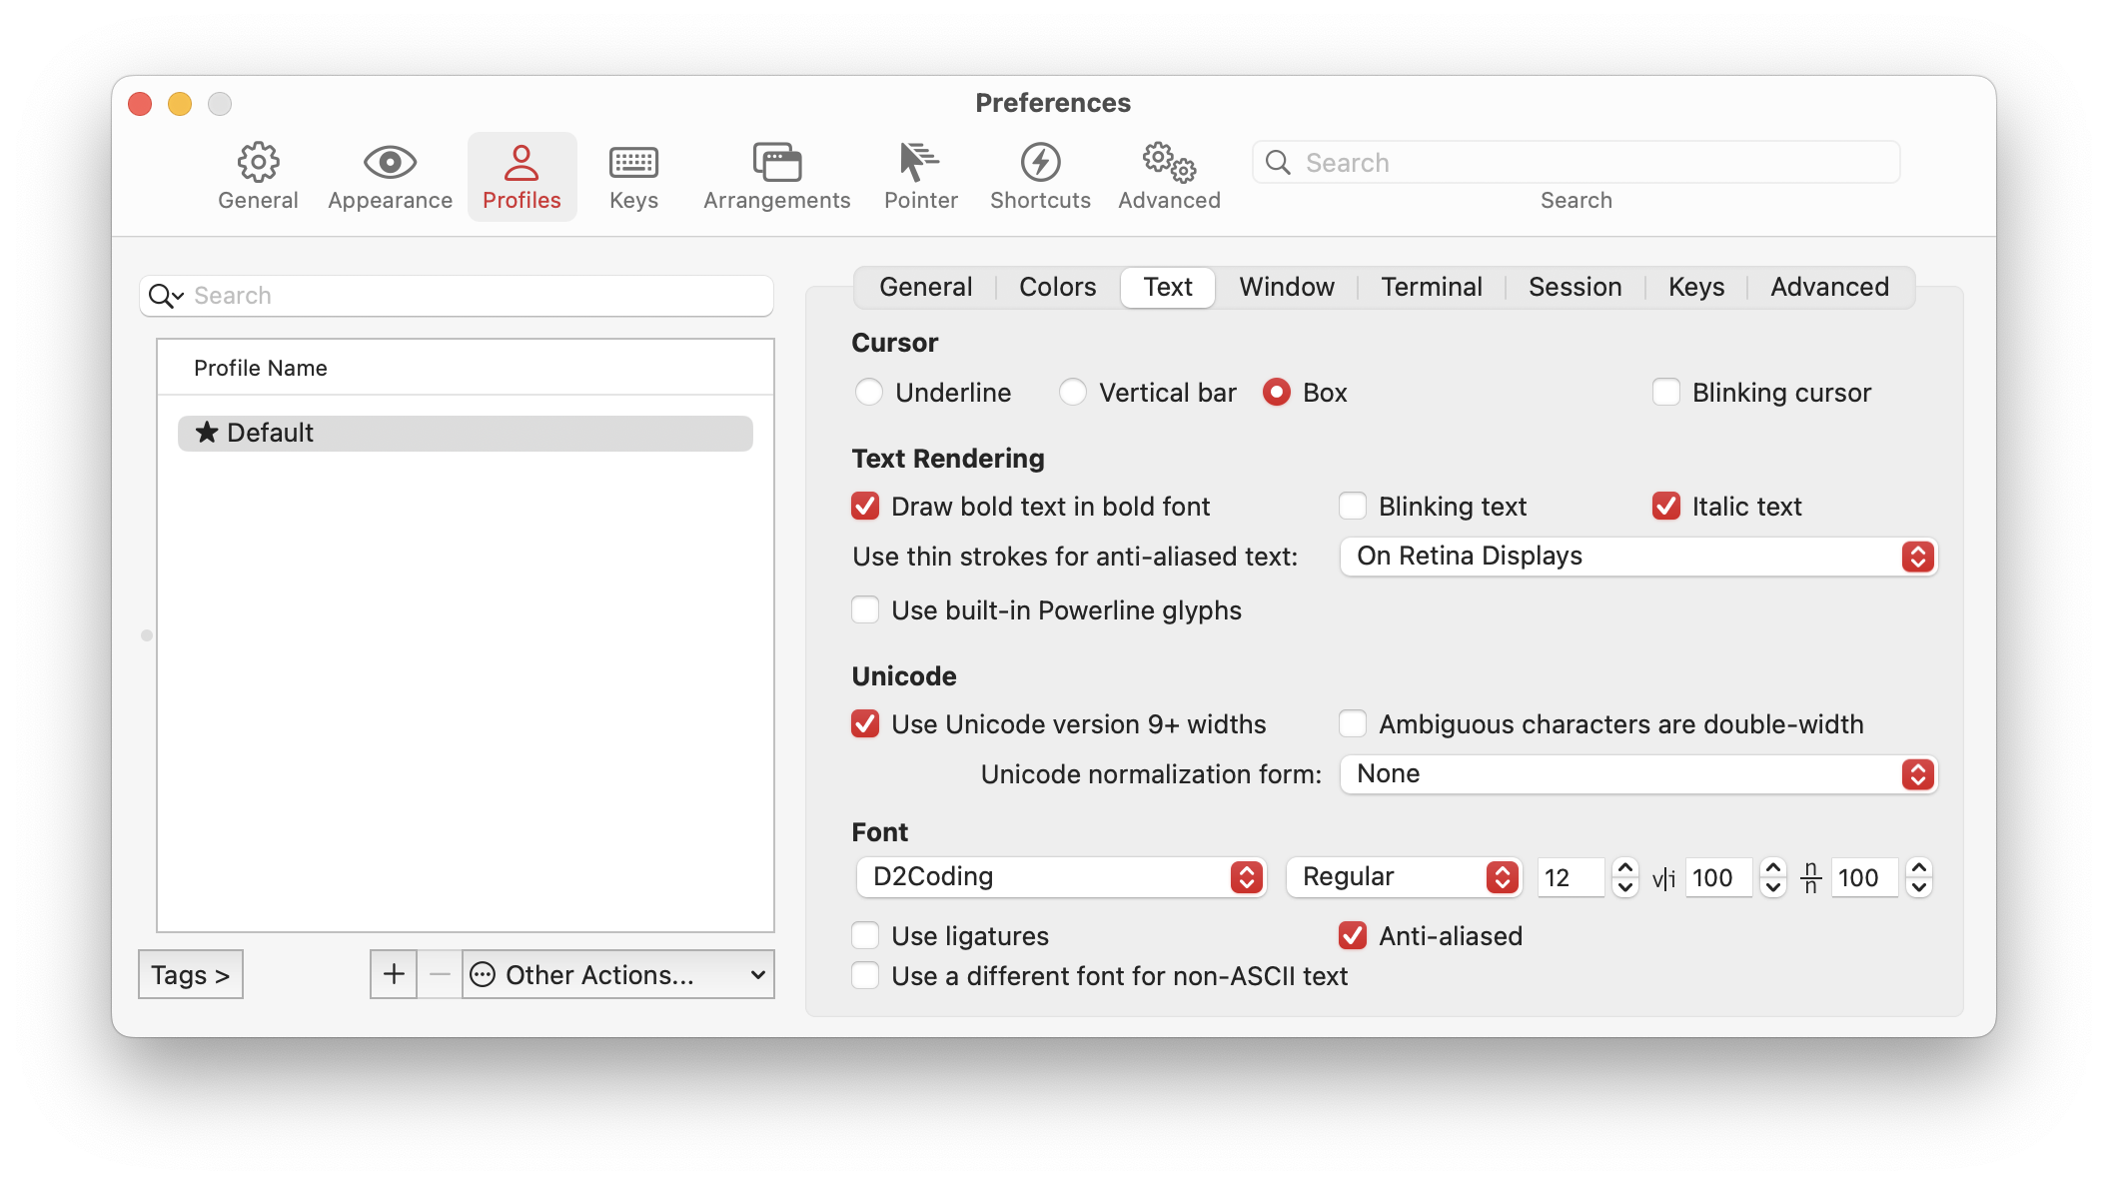2108x1185 pixels.
Task: Click the profile Search field
Action: [457, 296]
